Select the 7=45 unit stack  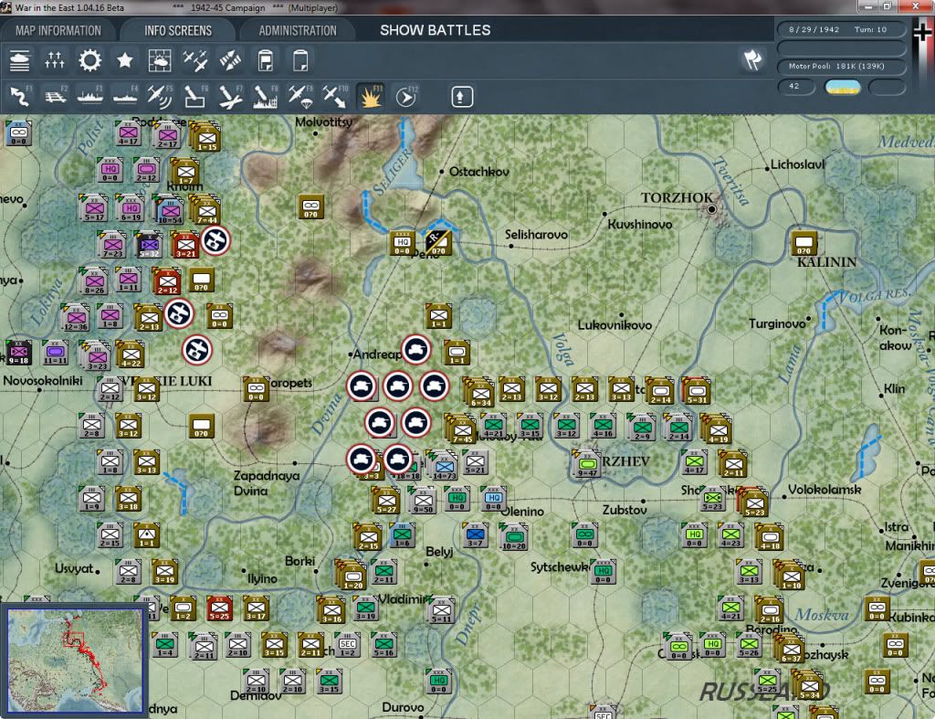460,429
